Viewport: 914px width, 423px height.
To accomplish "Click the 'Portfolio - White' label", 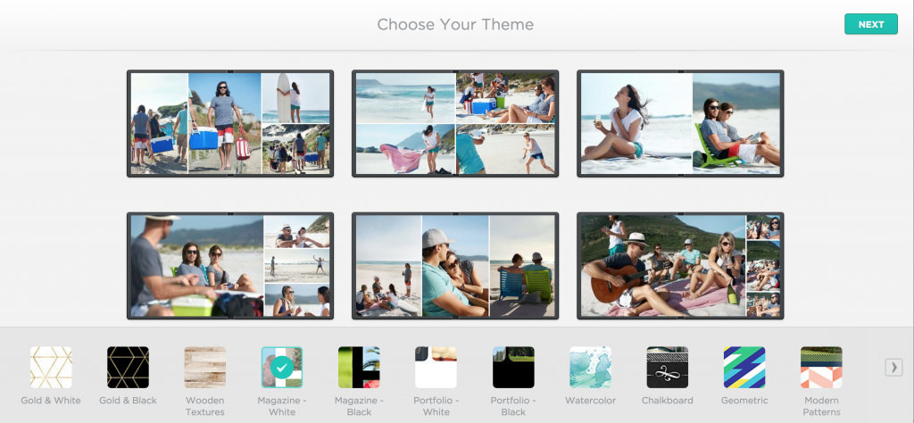I will point(436,406).
